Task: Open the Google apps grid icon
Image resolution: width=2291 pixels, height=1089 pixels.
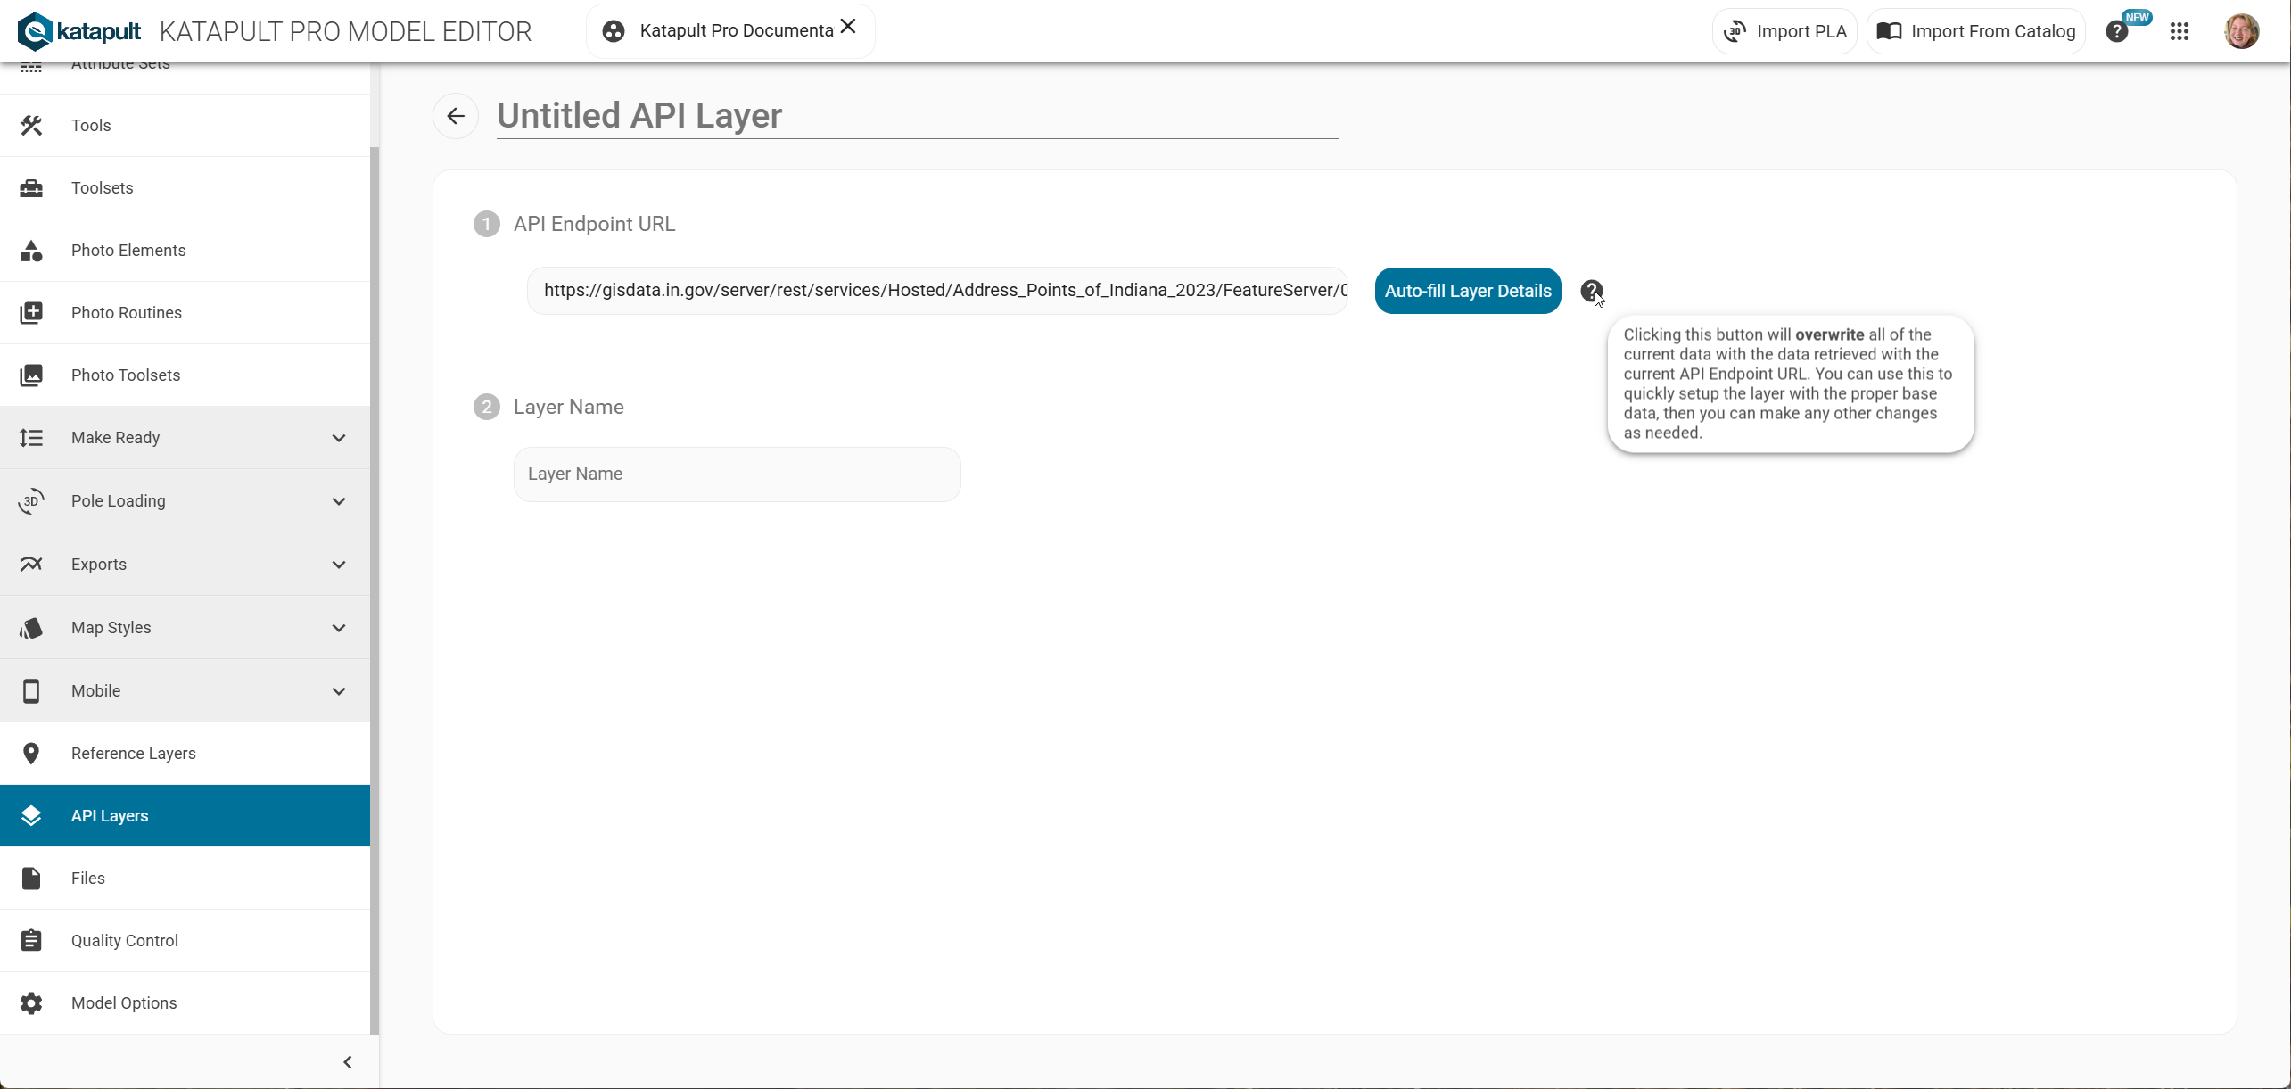Action: pyautogui.click(x=2180, y=32)
